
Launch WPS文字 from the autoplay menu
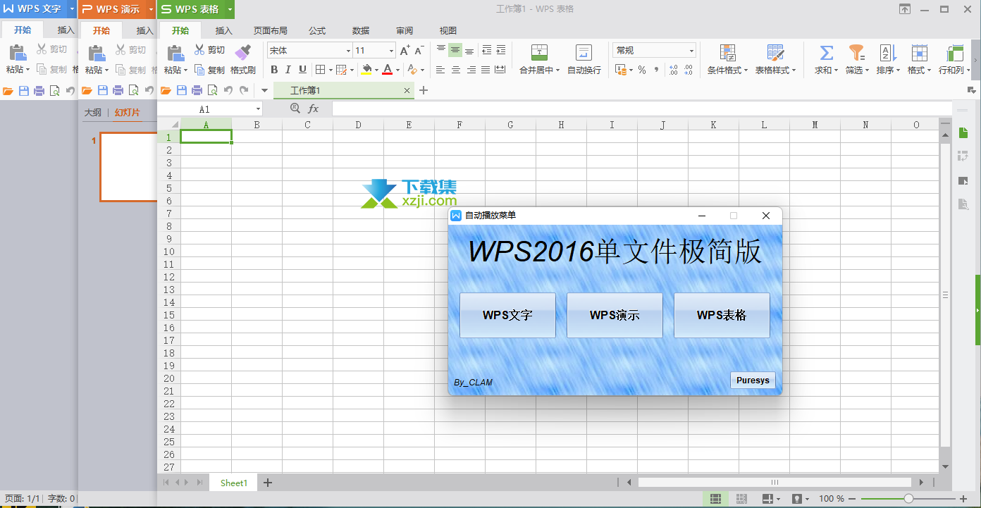[x=507, y=316]
